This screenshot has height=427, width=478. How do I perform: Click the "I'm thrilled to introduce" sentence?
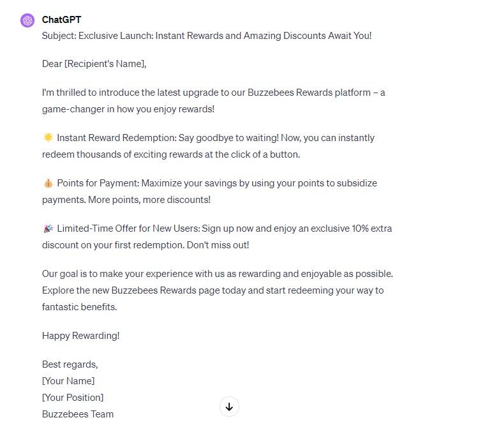213,93
